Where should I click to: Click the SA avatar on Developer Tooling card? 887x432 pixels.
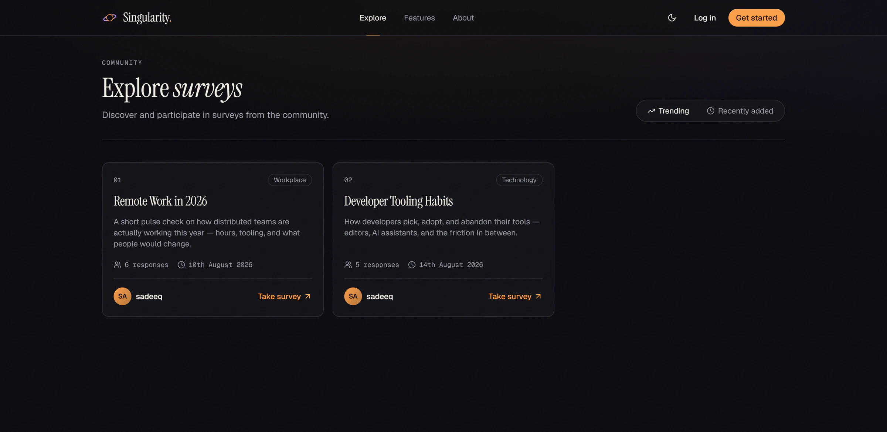coord(353,296)
